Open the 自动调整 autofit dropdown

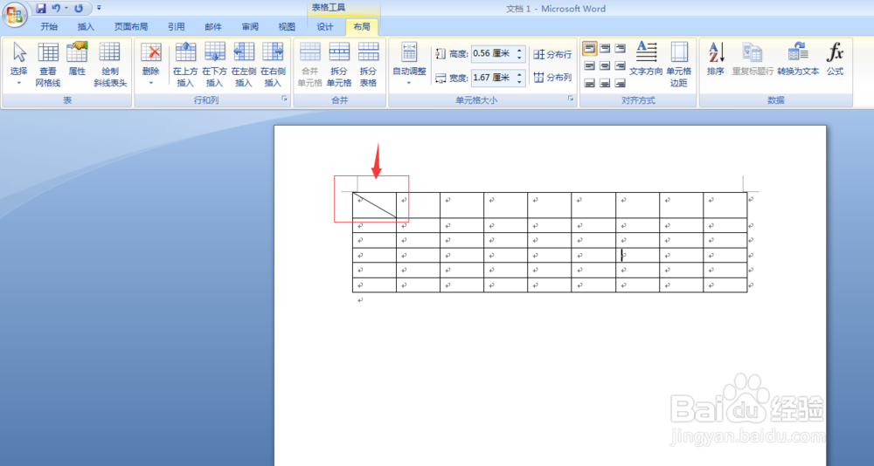409,65
